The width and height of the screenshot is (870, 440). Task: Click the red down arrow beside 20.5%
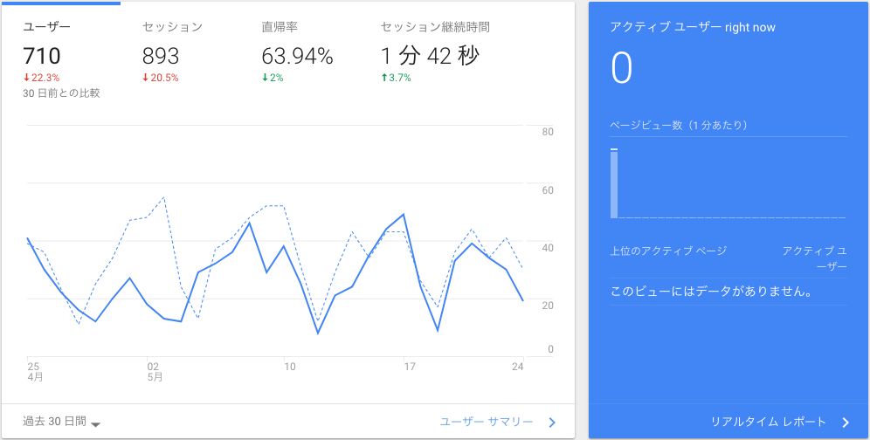click(x=146, y=78)
